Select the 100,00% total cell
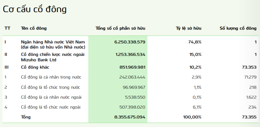260x127 pixels. coord(192,117)
